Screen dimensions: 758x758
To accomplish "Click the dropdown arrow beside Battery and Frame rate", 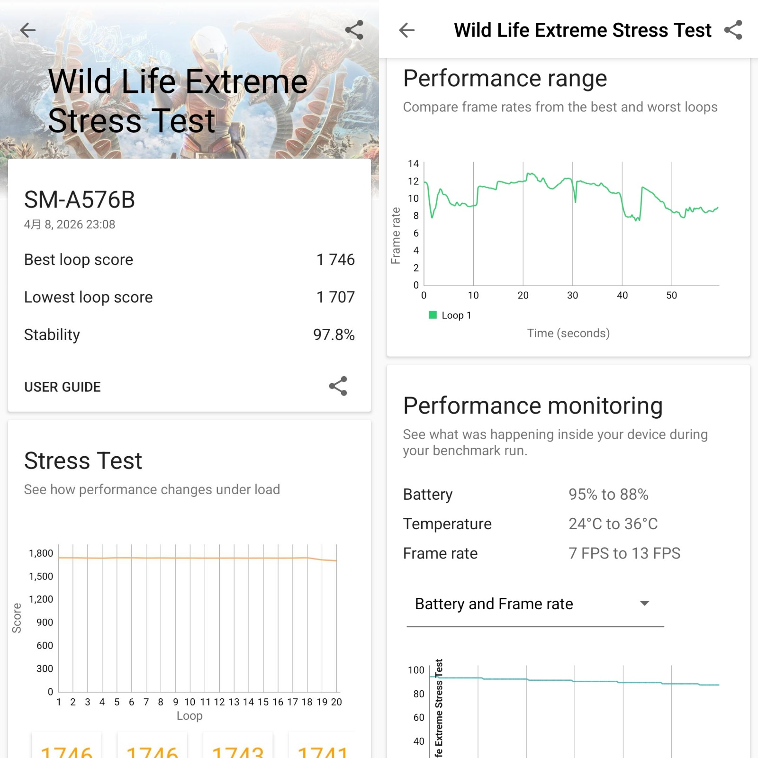I will click(x=644, y=604).
